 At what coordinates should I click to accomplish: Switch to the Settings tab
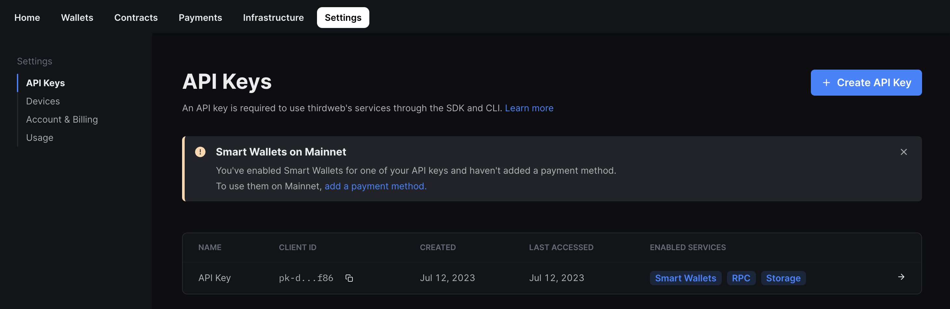[x=343, y=17]
